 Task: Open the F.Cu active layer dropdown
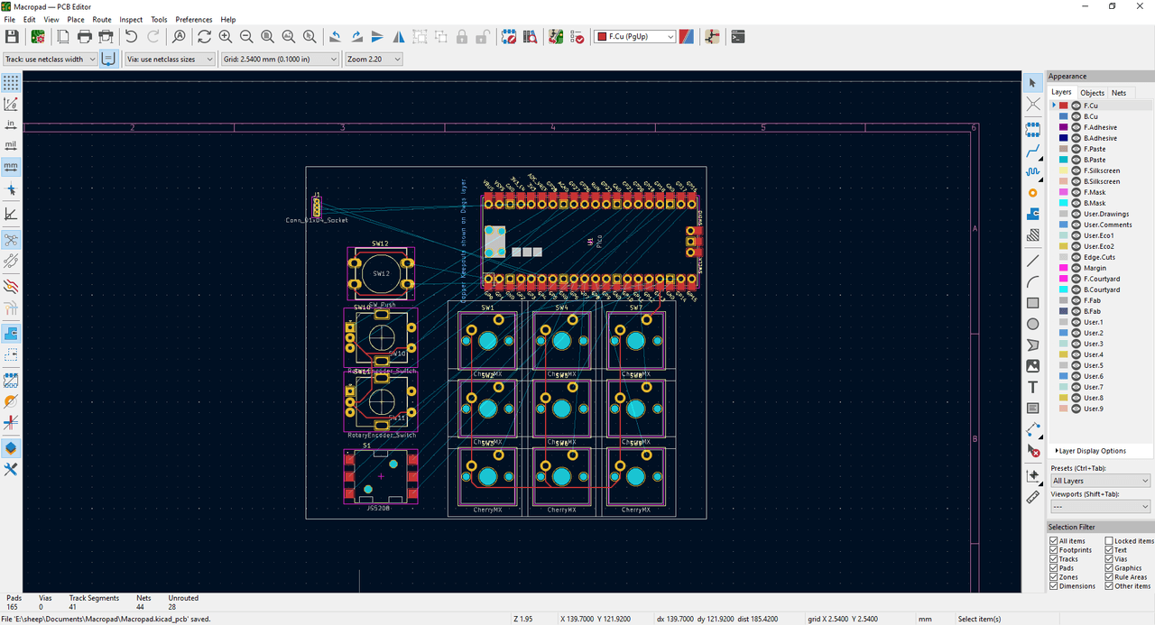(634, 37)
